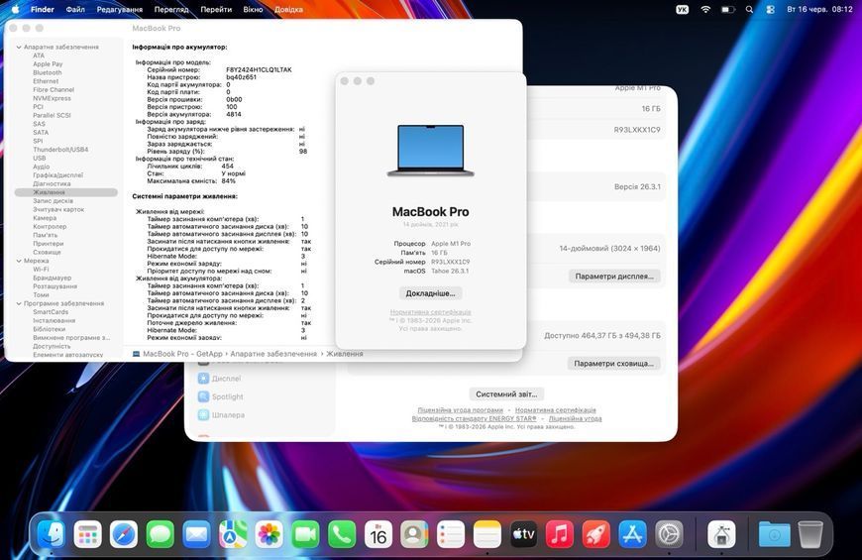Click Параметри дисплея… button

[x=614, y=277]
